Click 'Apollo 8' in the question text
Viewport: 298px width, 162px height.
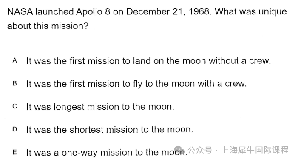pyautogui.click(x=93, y=12)
